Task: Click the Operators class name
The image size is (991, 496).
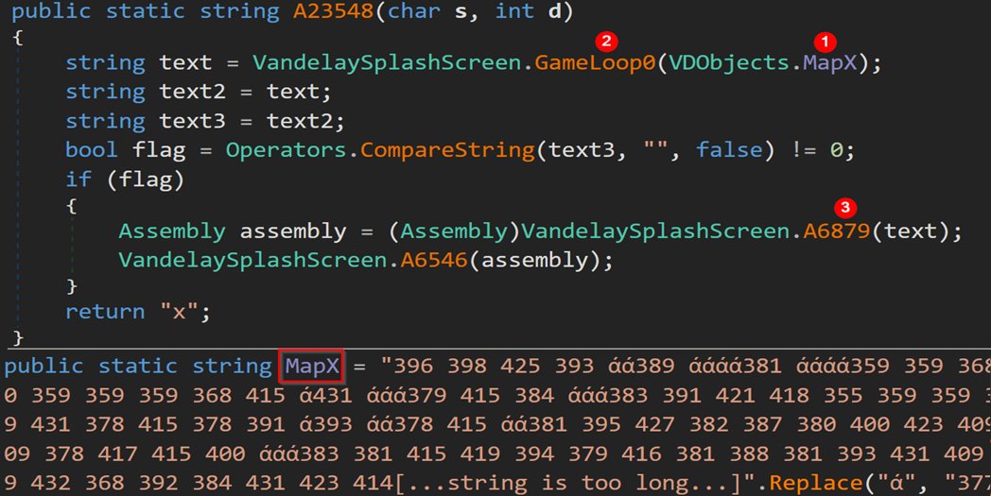Action: [287, 150]
